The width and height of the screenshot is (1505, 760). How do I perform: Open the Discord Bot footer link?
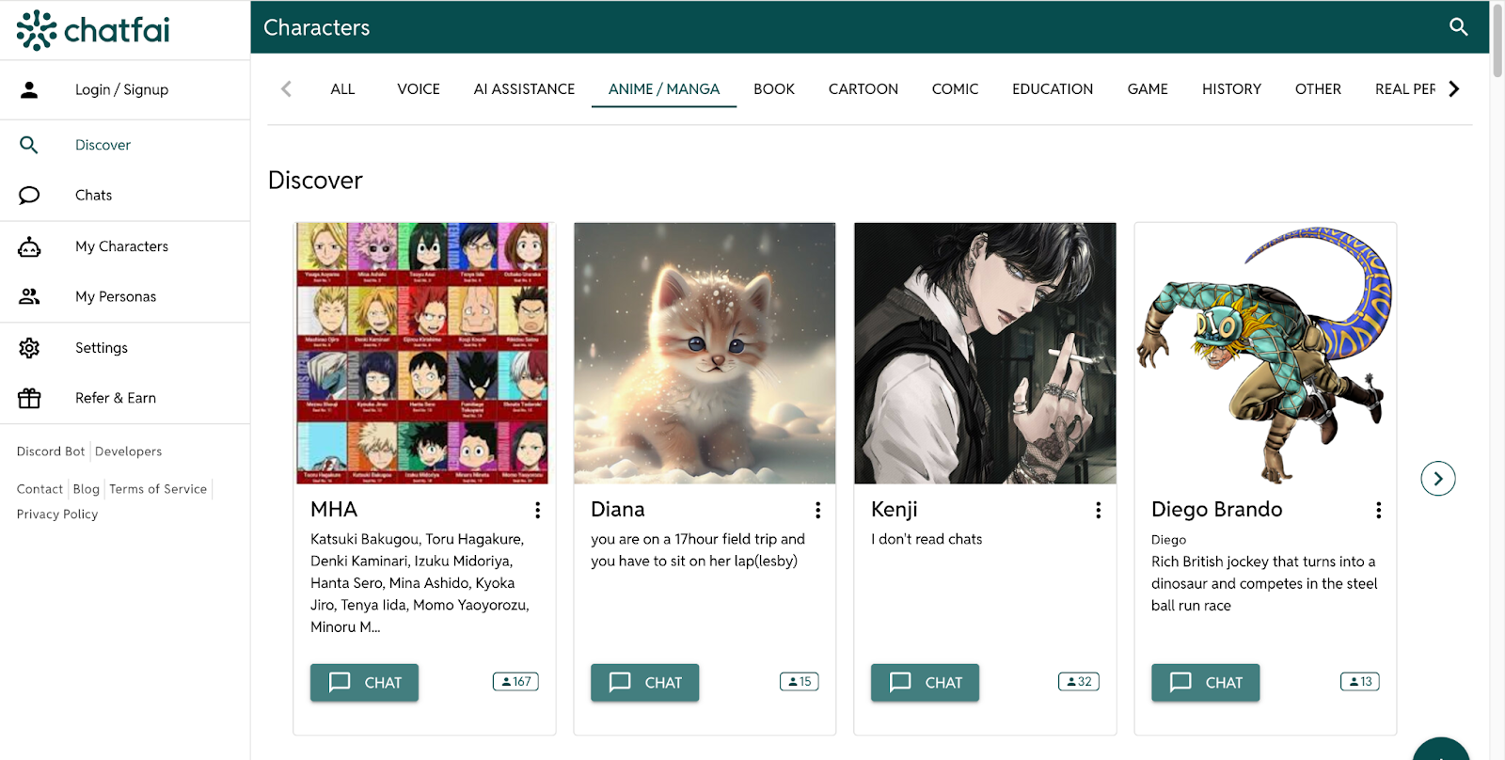[x=51, y=451]
